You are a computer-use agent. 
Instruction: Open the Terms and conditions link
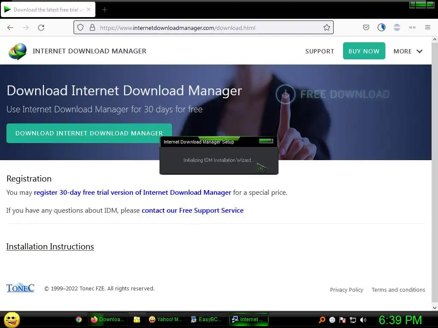(x=398, y=290)
